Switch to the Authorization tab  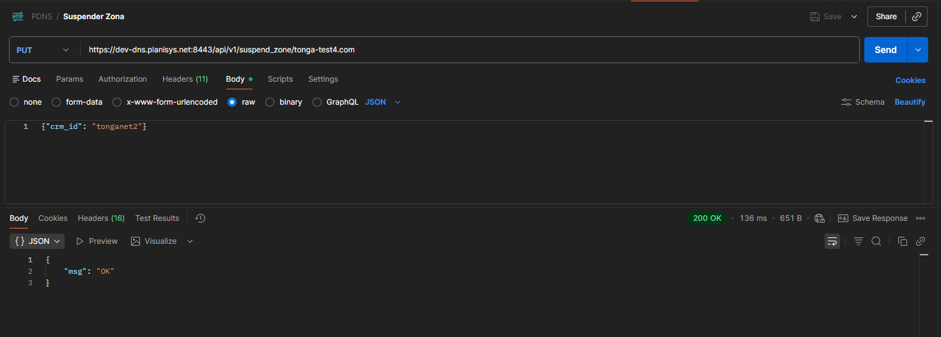coord(123,79)
